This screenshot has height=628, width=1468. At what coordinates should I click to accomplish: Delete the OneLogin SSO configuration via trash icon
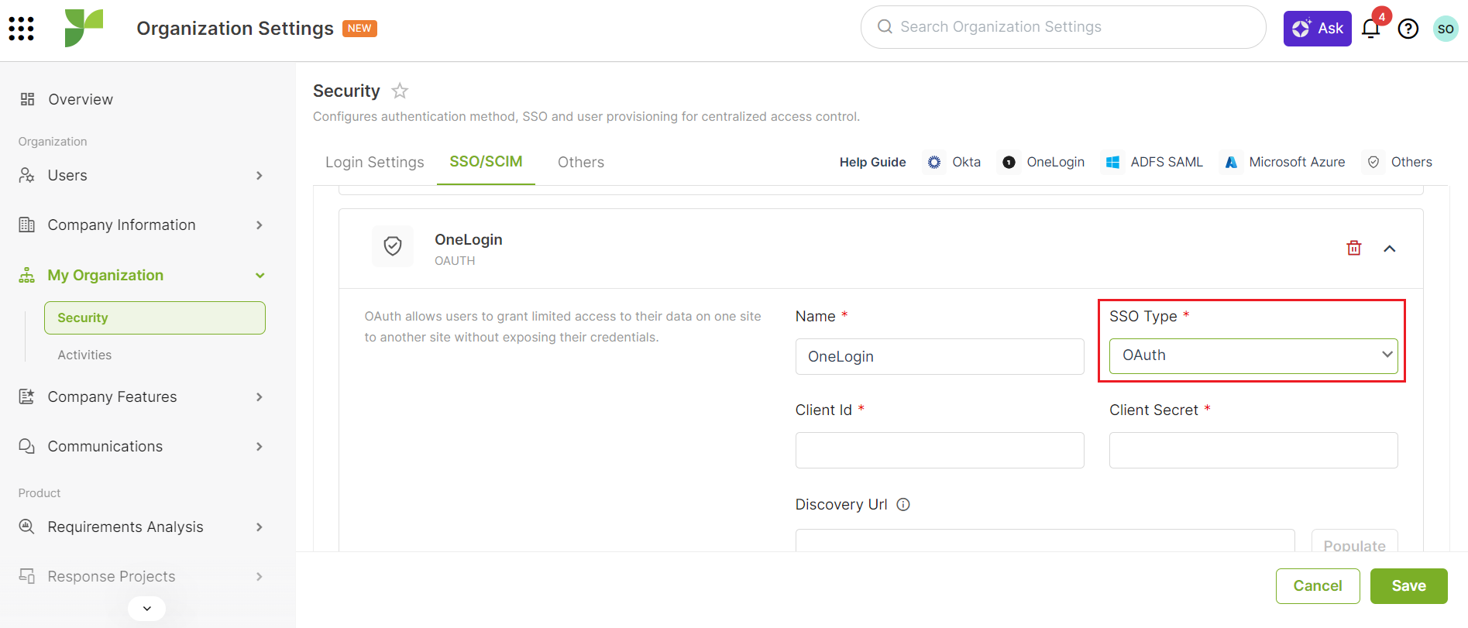[x=1353, y=248]
